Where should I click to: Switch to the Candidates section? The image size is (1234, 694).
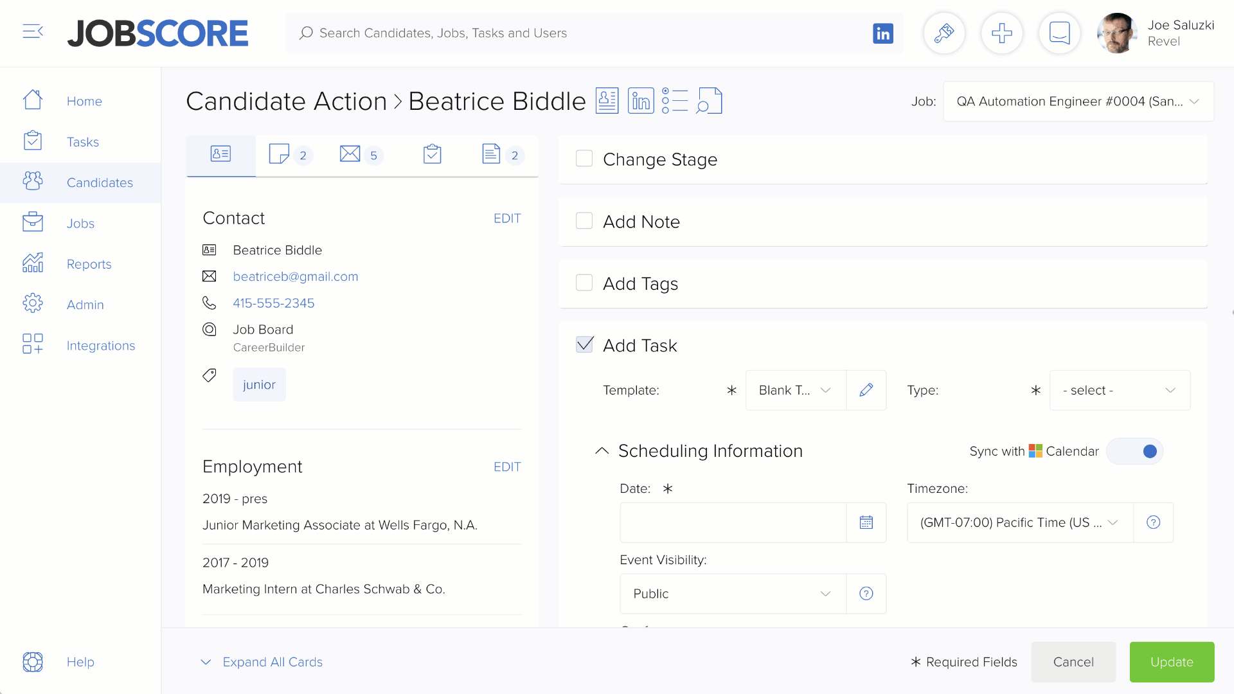pos(99,182)
